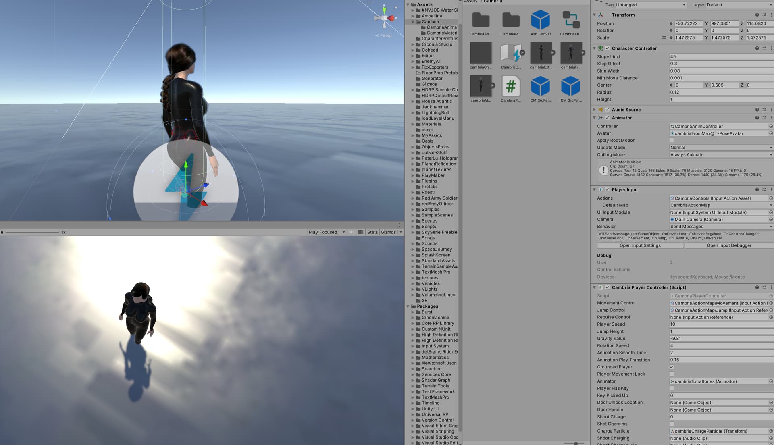Disable the Character Controller component checkbox
Screen dimensions: 774x445
[x=607, y=48]
